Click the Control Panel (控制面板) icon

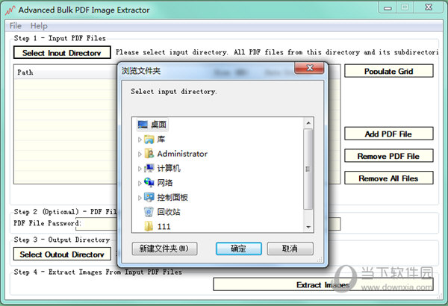coord(149,197)
